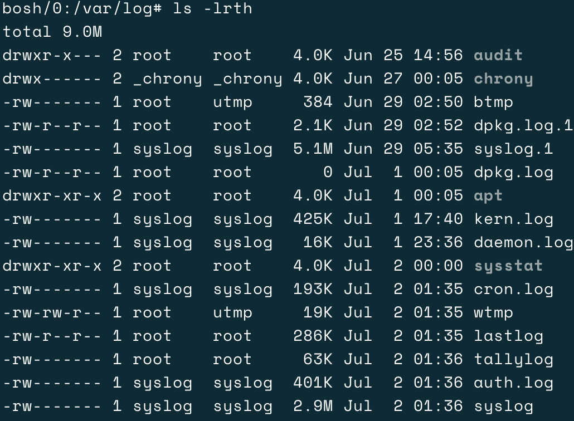574x421 pixels.
Task: Select the tallylog file name
Action: pyautogui.click(x=513, y=359)
